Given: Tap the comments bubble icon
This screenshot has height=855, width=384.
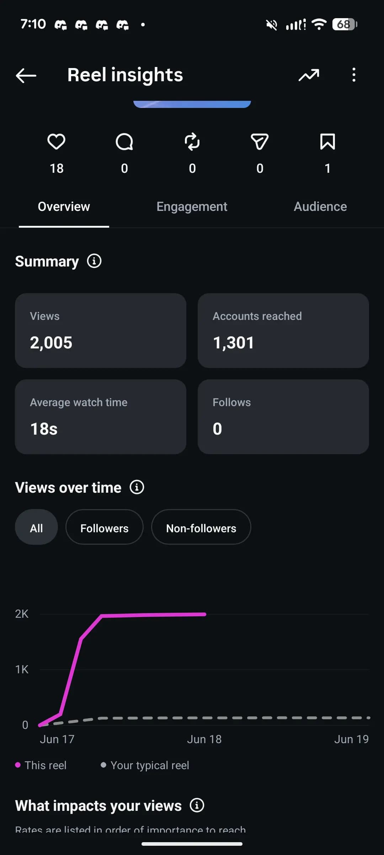Looking at the screenshot, I should pyautogui.click(x=124, y=142).
